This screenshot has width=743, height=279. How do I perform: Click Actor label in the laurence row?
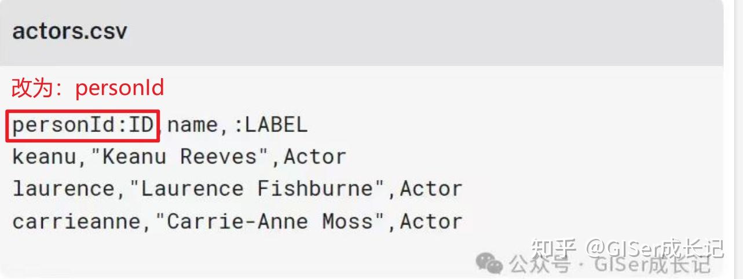(x=431, y=189)
